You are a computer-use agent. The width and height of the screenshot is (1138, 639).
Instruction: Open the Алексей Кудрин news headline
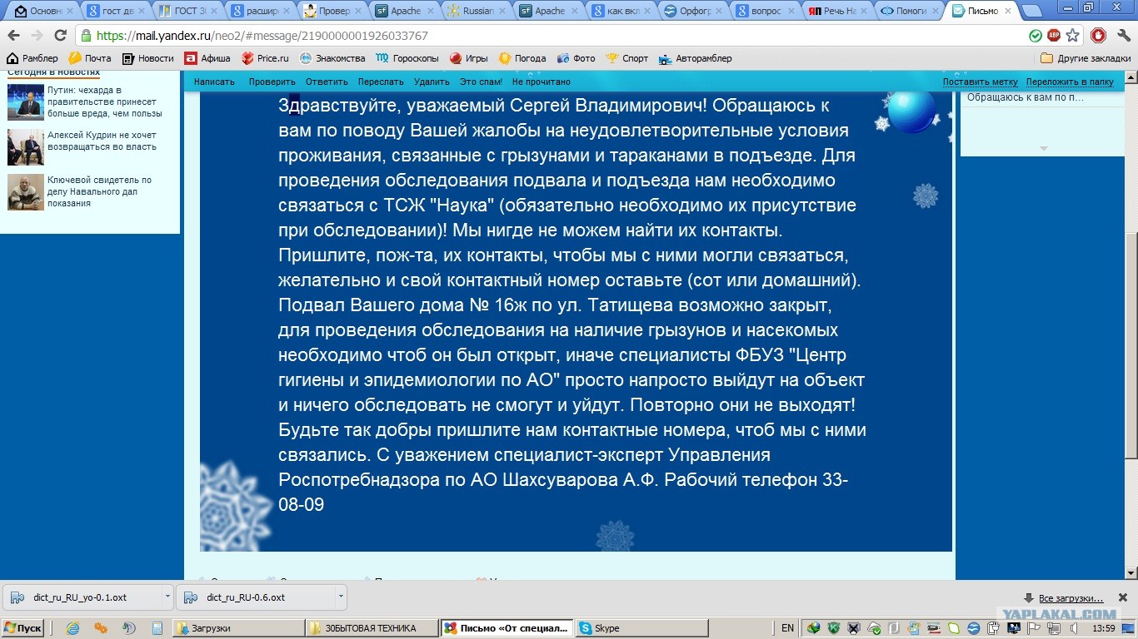point(102,141)
